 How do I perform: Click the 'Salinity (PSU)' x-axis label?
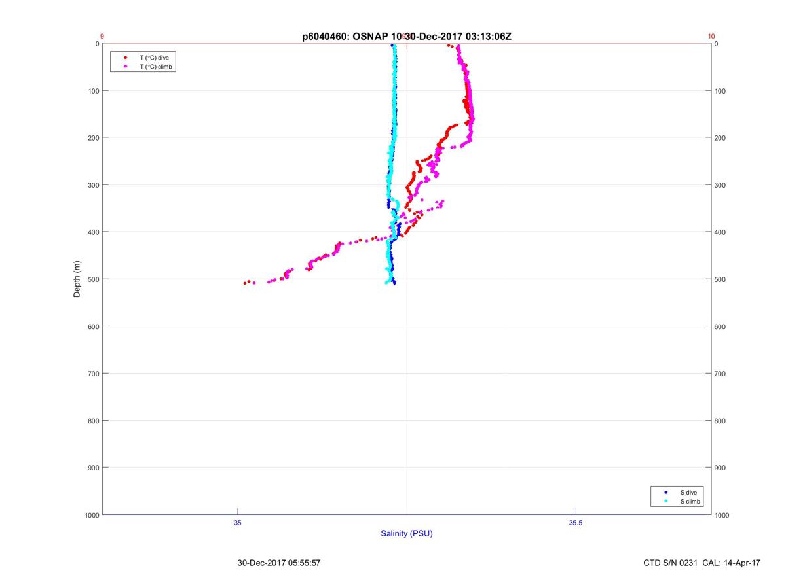tap(407, 533)
